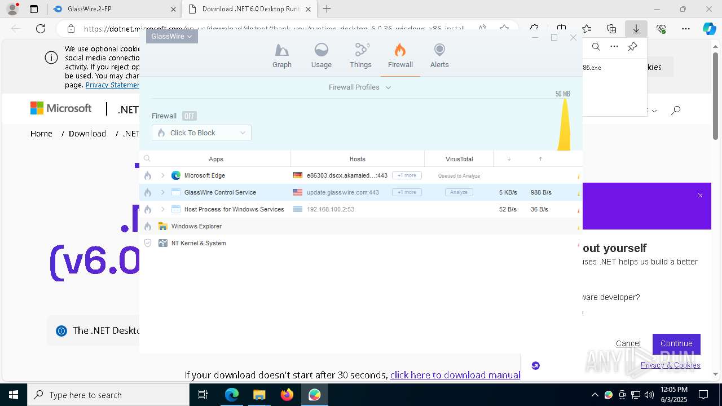Click Continue in the survey dialog
The height and width of the screenshot is (406, 722).
(676, 343)
